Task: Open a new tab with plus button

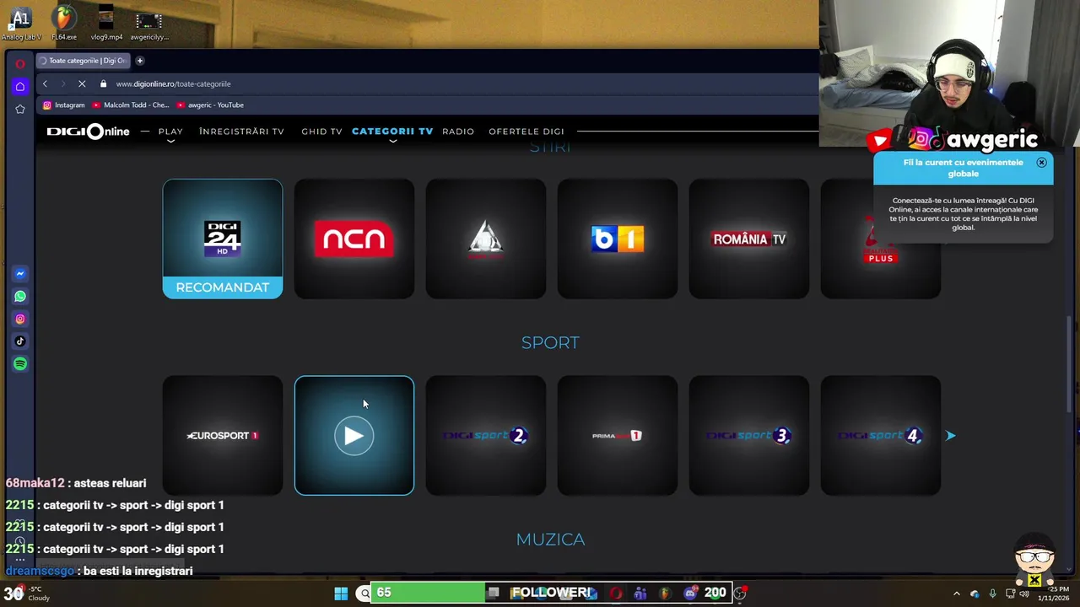Action: pyautogui.click(x=140, y=61)
